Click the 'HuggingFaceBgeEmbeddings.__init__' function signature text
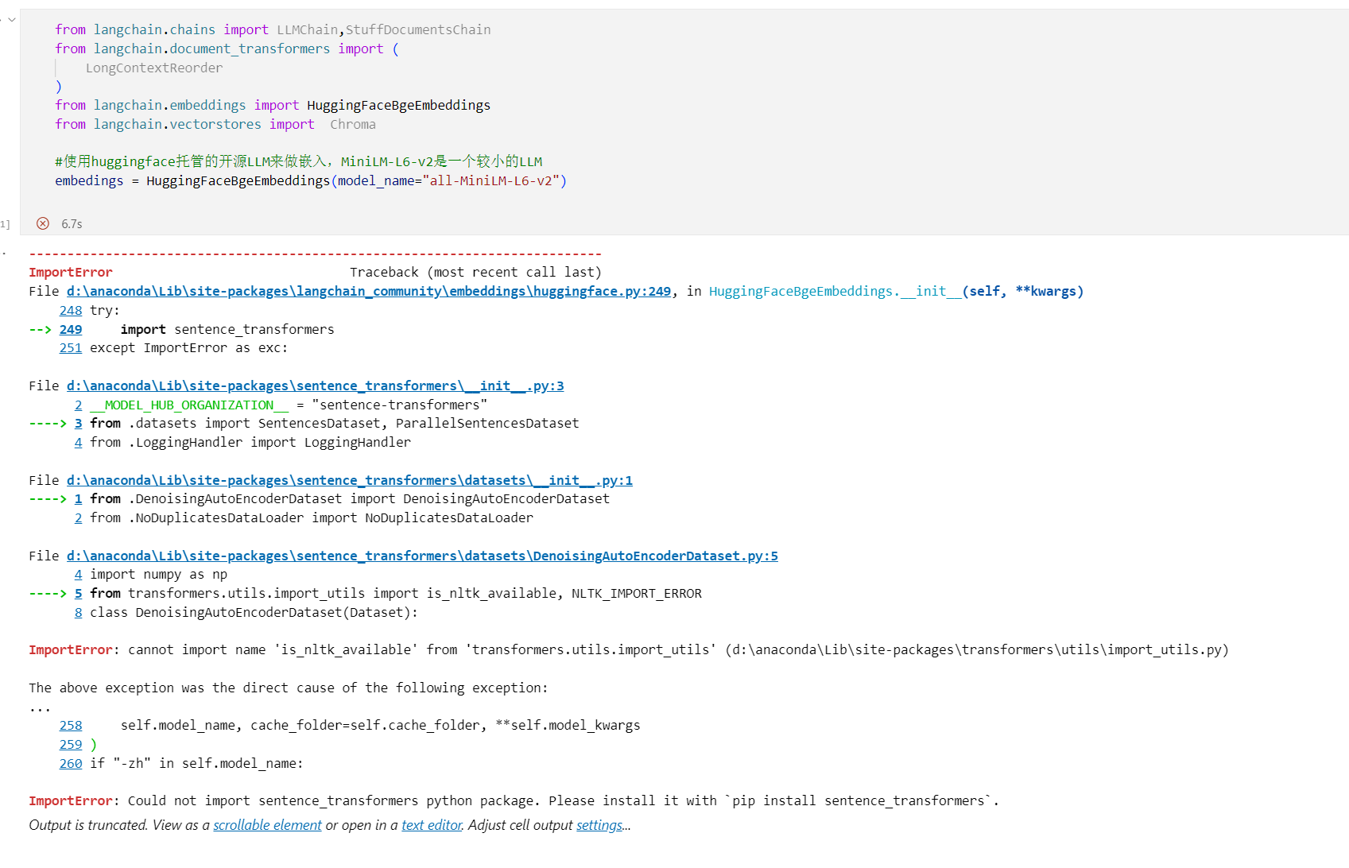The height and width of the screenshot is (868, 1349). (x=896, y=291)
